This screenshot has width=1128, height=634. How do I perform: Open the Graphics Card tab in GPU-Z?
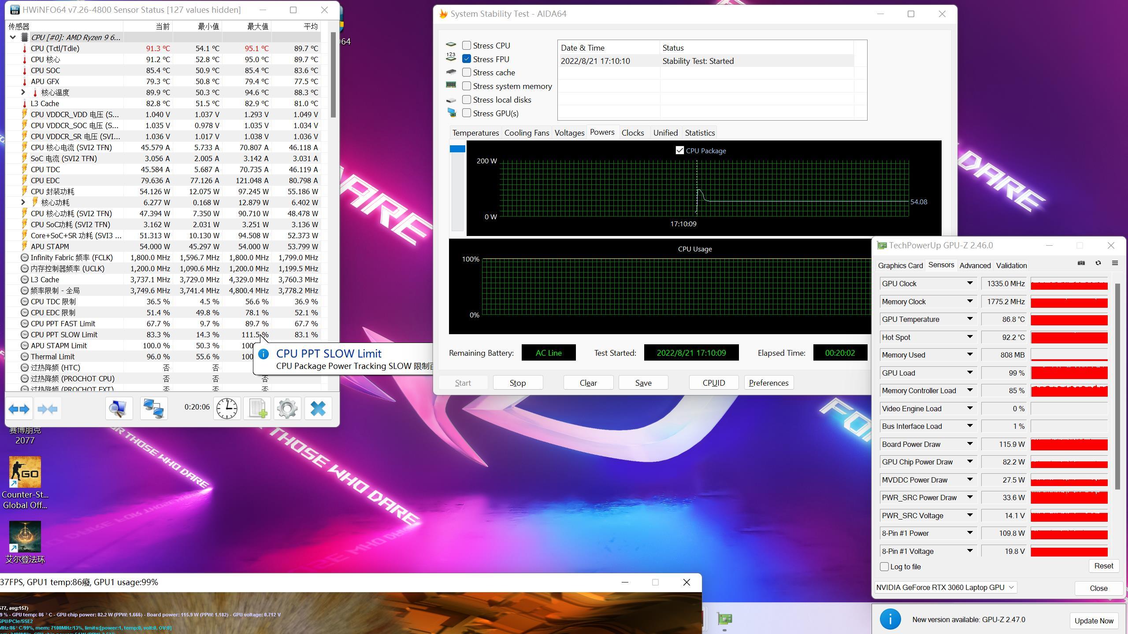point(900,265)
